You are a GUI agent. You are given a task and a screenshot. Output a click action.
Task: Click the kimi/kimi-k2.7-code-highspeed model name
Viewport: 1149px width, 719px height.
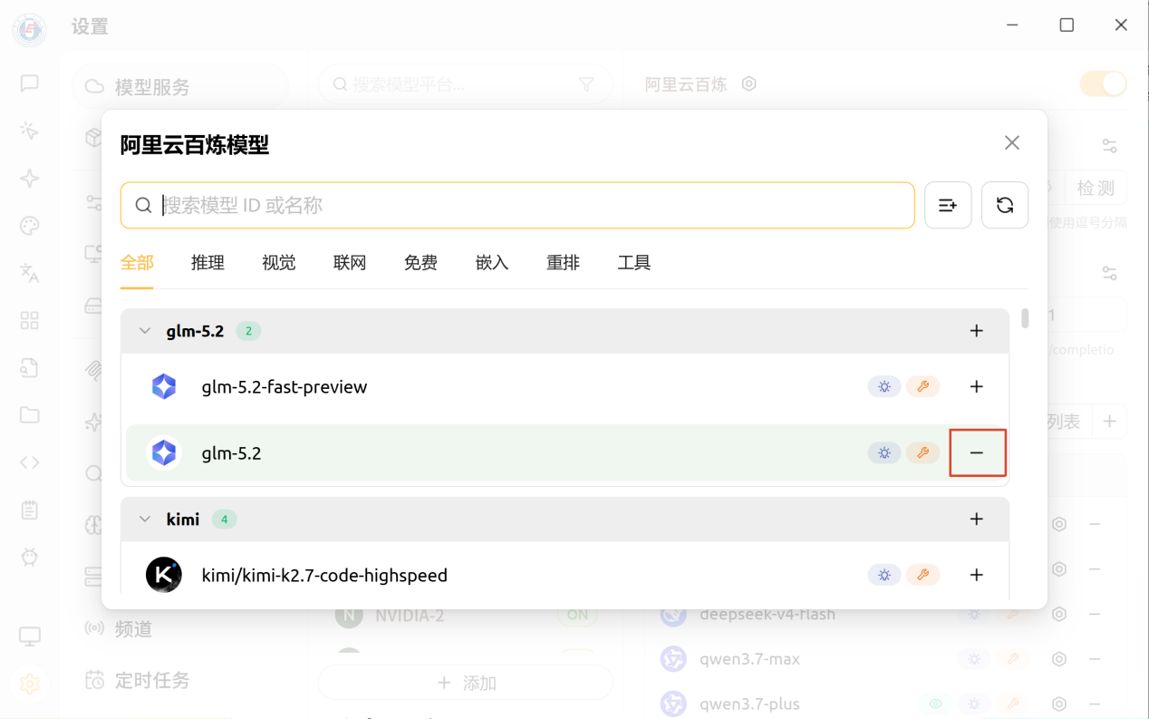click(x=324, y=575)
